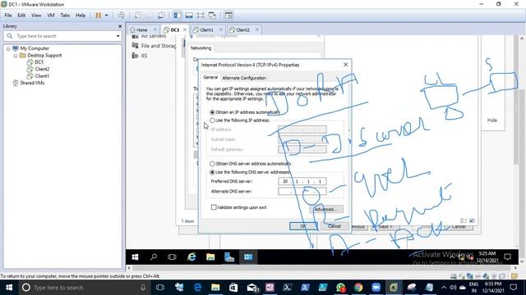
Task: Open the VM menu
Action: [51, 16]
